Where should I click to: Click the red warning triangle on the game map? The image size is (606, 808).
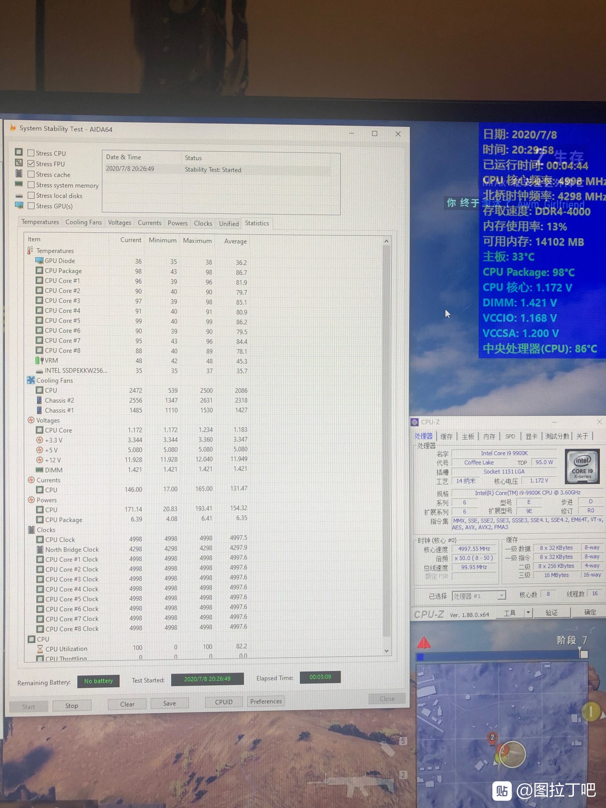pyautogui.click(x=424, y=643)
